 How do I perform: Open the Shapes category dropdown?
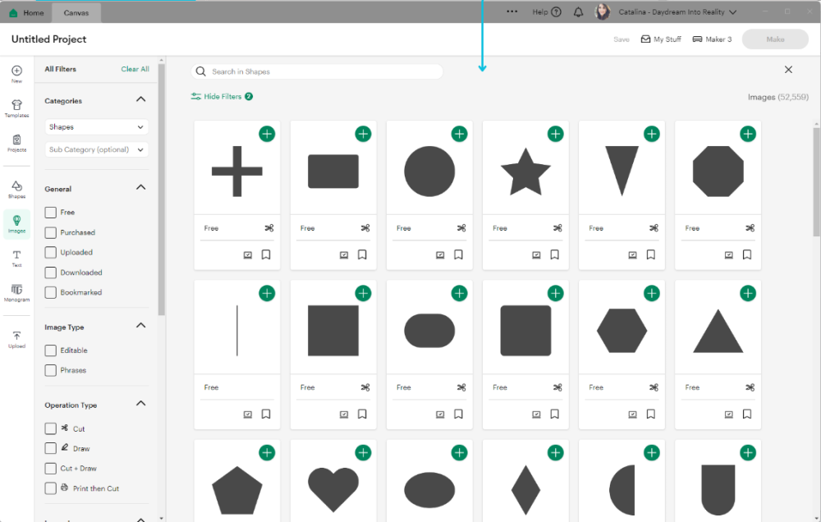click(x=97, y=126)
